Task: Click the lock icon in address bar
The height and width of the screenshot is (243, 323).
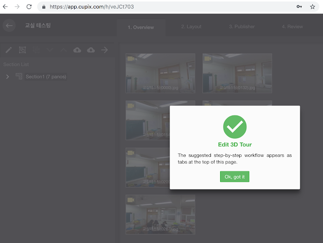Action: coord(44,7)
